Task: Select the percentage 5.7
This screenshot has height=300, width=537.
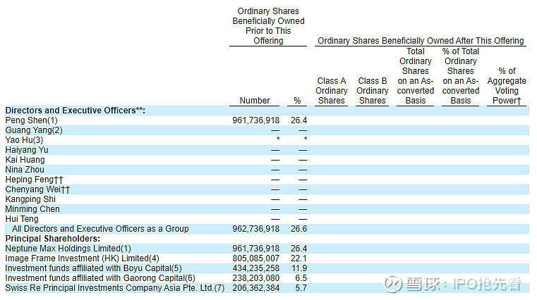Action: [301, 288]
